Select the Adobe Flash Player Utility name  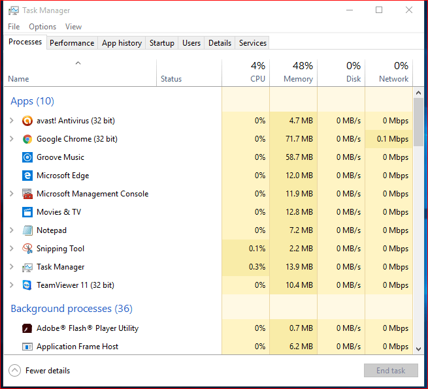[x=88, y=328]
